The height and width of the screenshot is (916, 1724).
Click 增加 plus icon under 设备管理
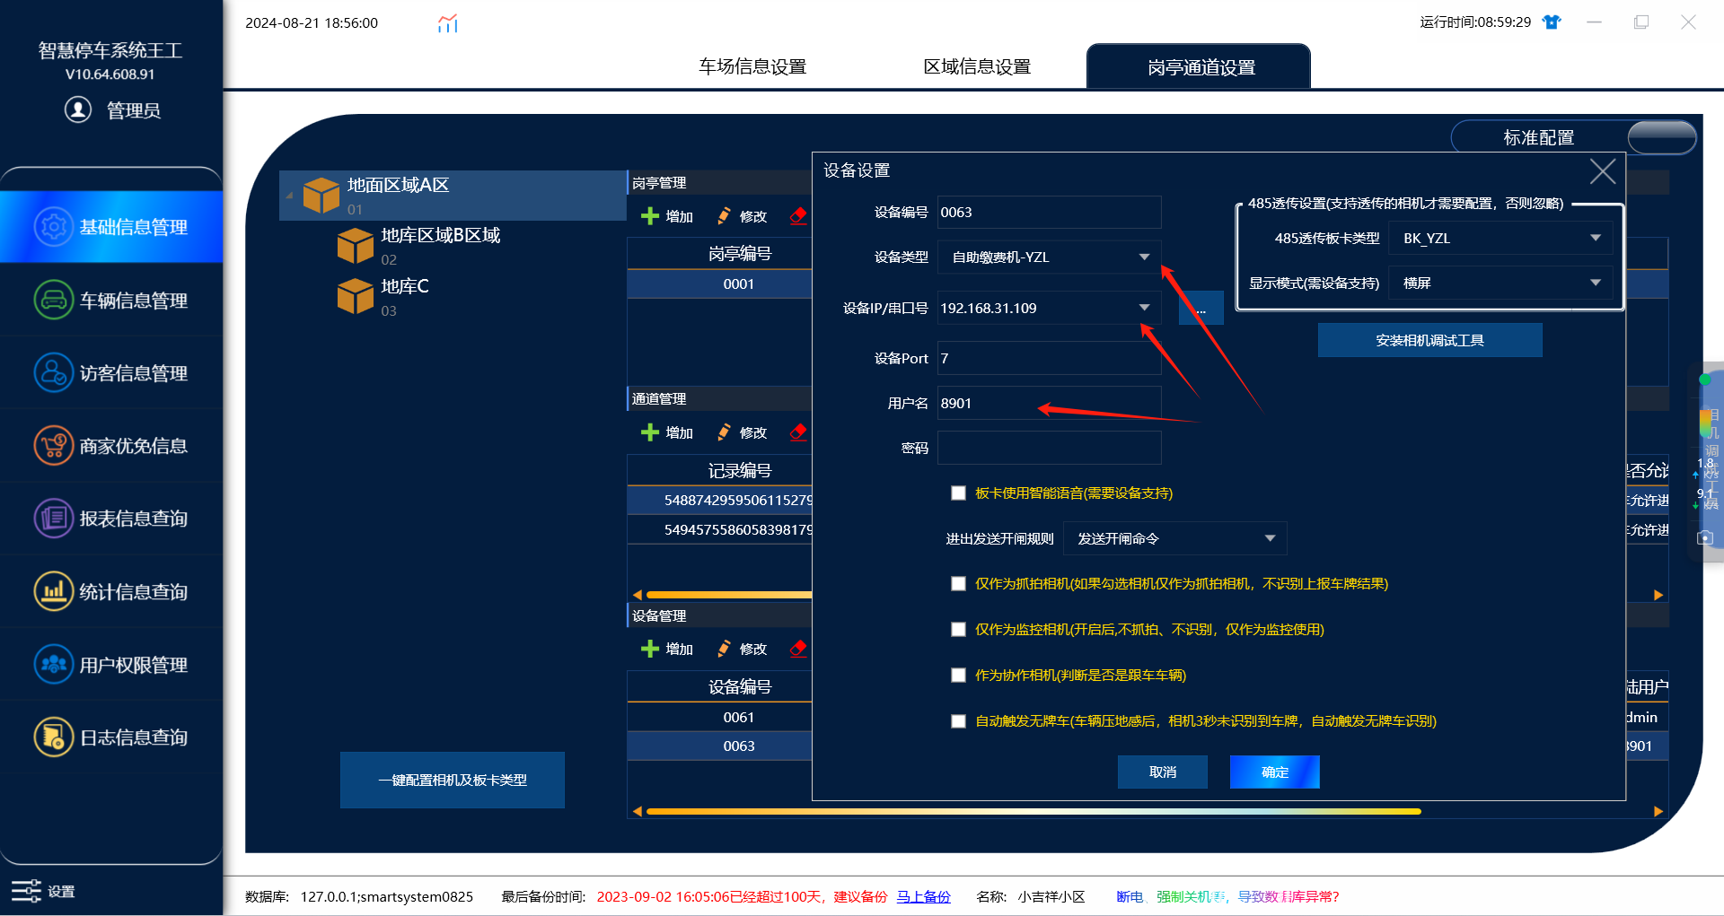[650, 649]
